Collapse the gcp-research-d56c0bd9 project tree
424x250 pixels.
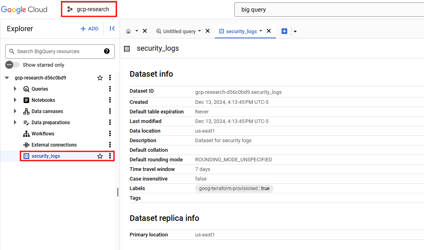point(6,77)
